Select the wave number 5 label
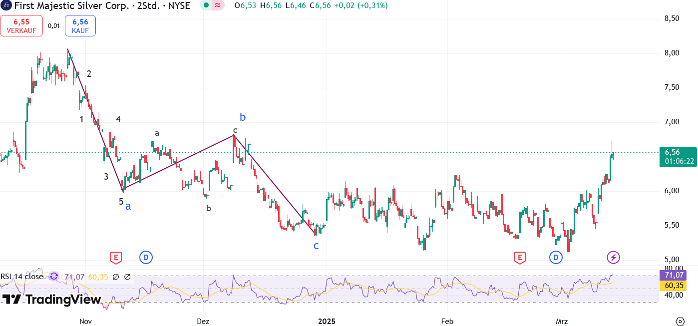Image resolution: width=698 pixels, height=326 pixels. (121, 202)
